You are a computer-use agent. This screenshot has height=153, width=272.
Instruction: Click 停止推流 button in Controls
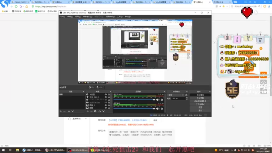(200, 95)
